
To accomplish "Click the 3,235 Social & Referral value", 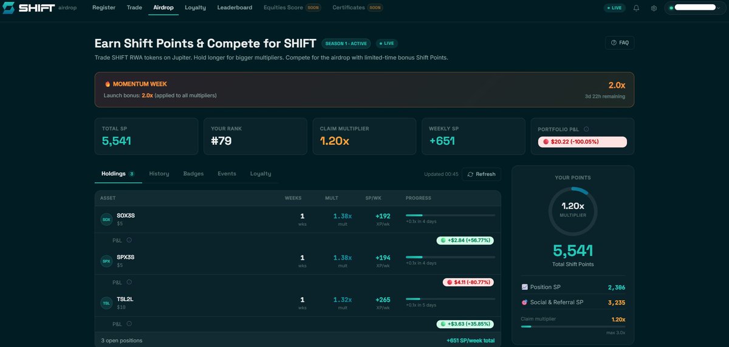I will (617, 302).
